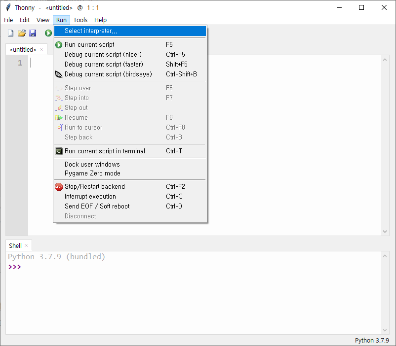Screen dimensions: 396x346
Task: Close the <untitled> editor tab
Action: point(41,49)
